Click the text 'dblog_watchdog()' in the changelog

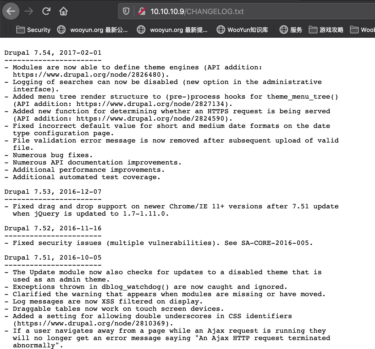[x=135, y=287]
